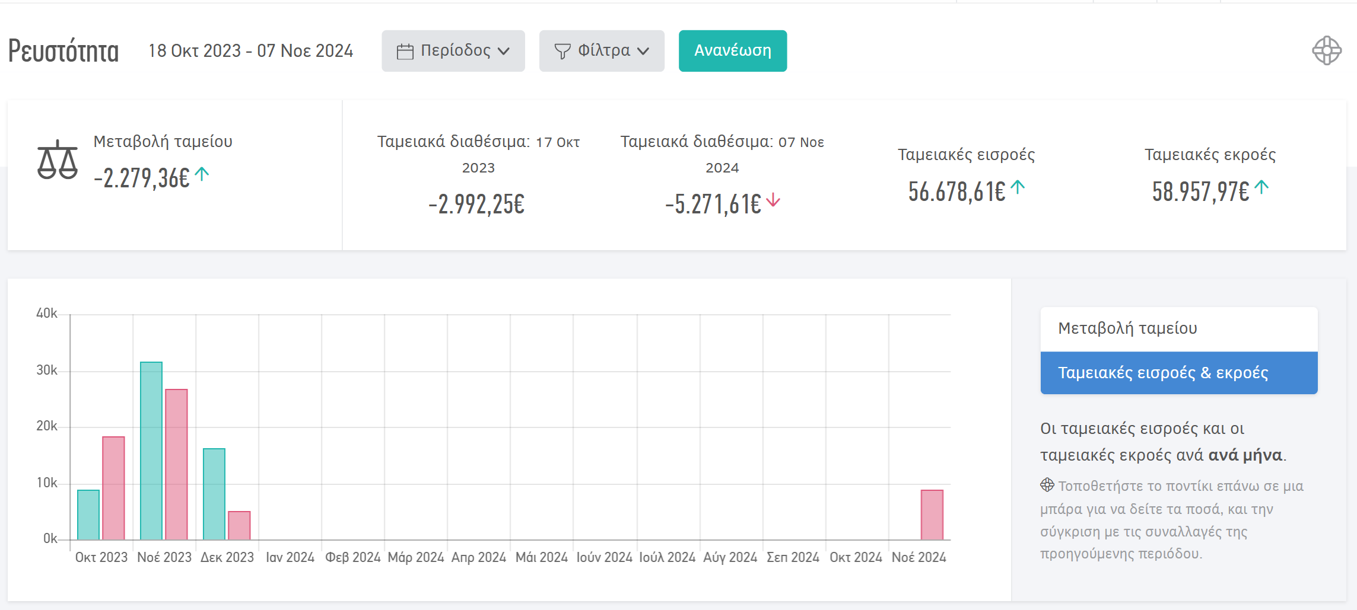
Task: Click the Ταμειακές εισροές label
Action: pos(966,155)
